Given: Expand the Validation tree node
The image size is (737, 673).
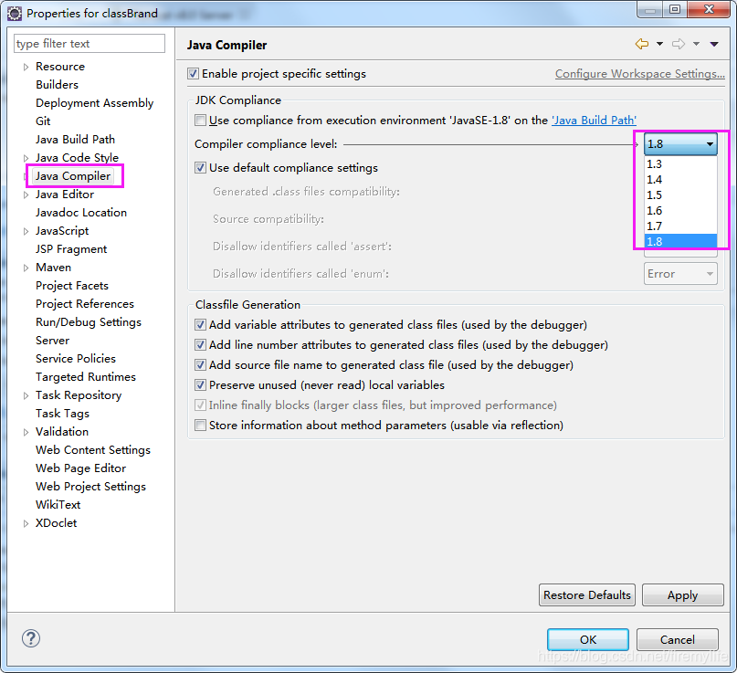Looking at the screenshot, I should tap(26, 432).
